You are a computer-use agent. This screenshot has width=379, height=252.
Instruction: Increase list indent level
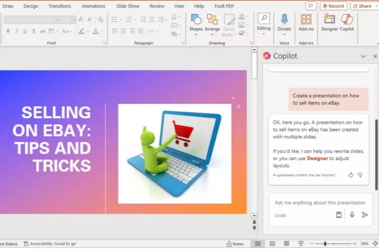click(x=152, y=19)
